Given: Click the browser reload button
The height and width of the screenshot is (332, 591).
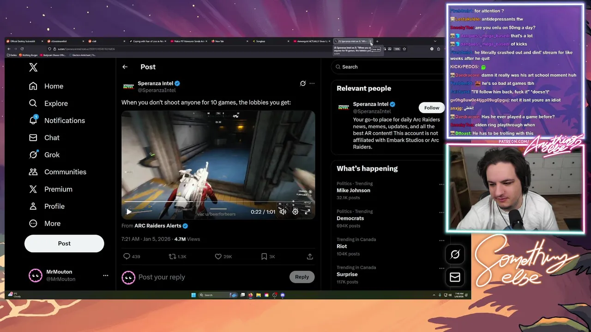Looking at the screenshot, I should [x=22, y=49].
